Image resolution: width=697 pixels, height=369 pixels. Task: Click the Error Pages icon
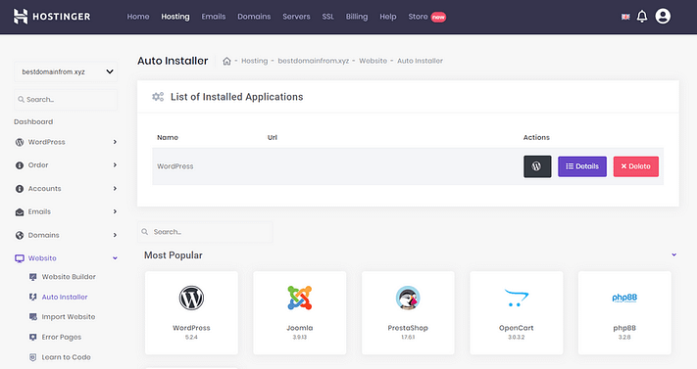[33, 337]
